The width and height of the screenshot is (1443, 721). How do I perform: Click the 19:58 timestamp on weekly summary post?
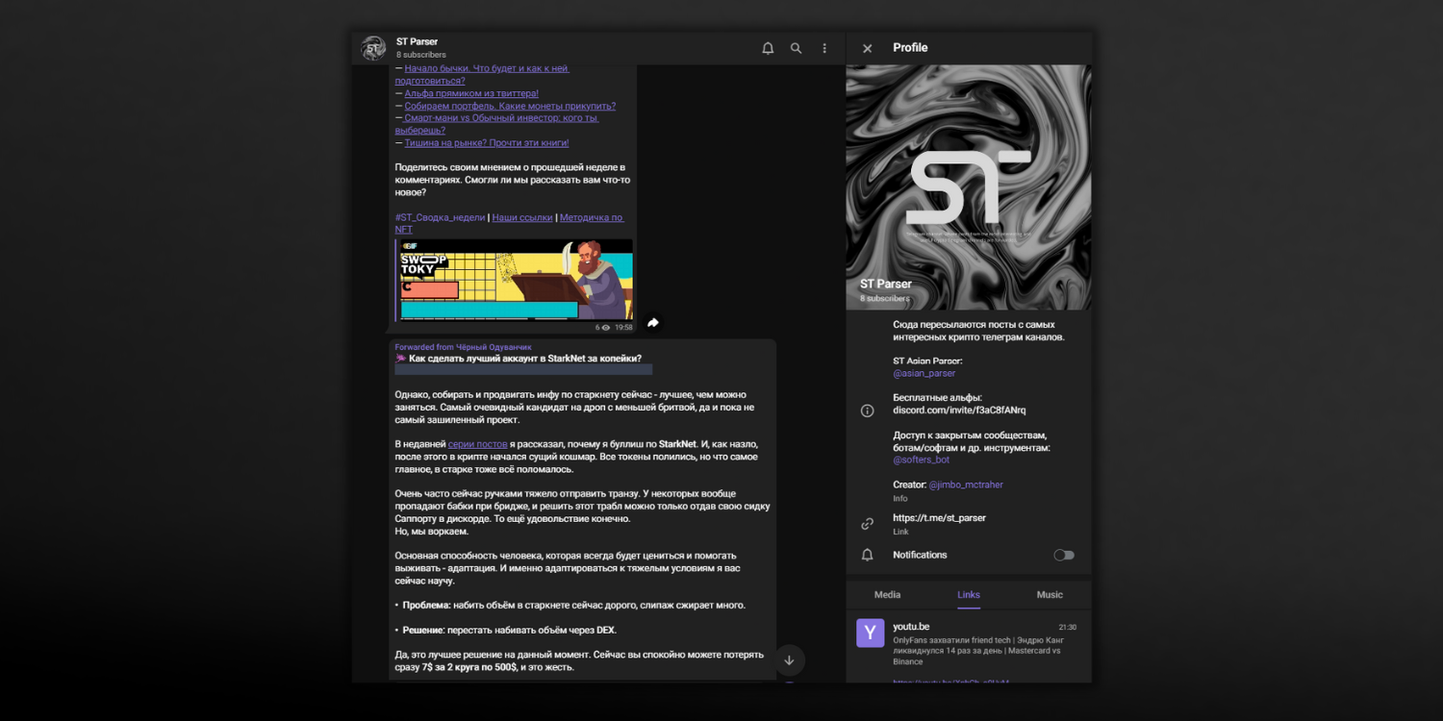623,328
